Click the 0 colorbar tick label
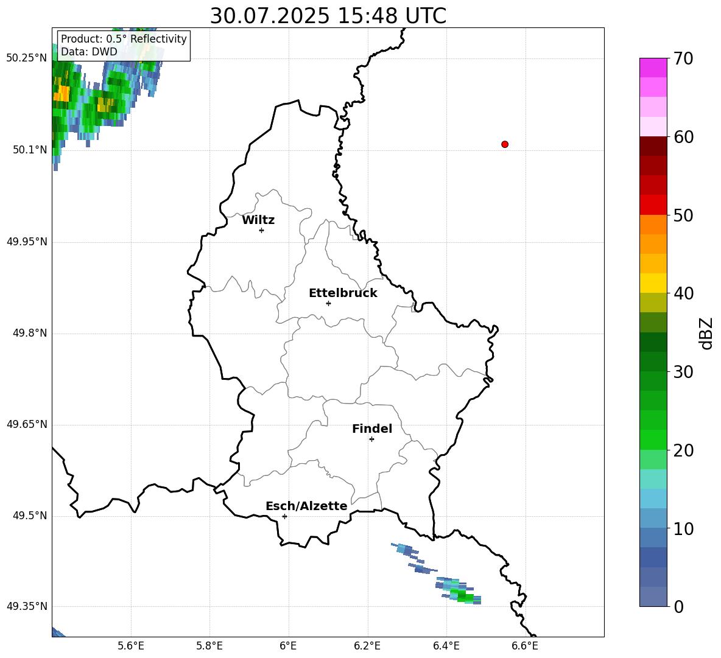 (x=678, y=606)
